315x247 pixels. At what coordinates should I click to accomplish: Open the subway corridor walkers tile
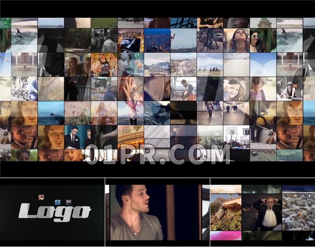[236, 113]
